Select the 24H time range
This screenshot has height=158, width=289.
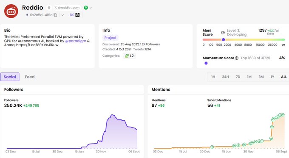coord(225,77)
